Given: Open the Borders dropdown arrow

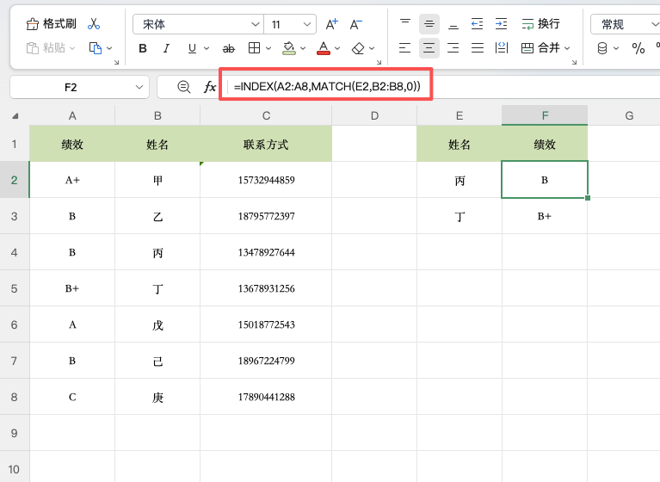Looking at the screenshot, I should [x=268, y=48].
